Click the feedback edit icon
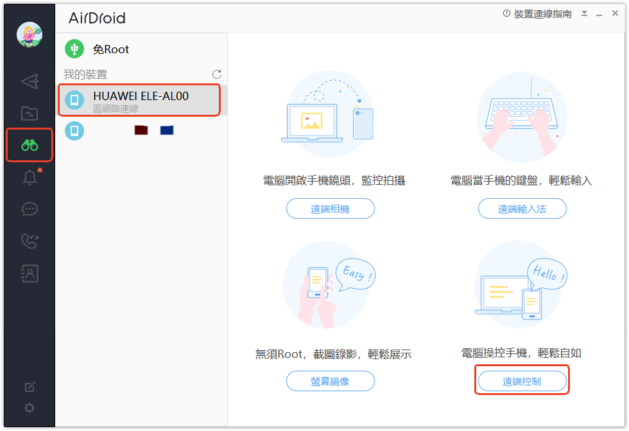 (30, 387)
